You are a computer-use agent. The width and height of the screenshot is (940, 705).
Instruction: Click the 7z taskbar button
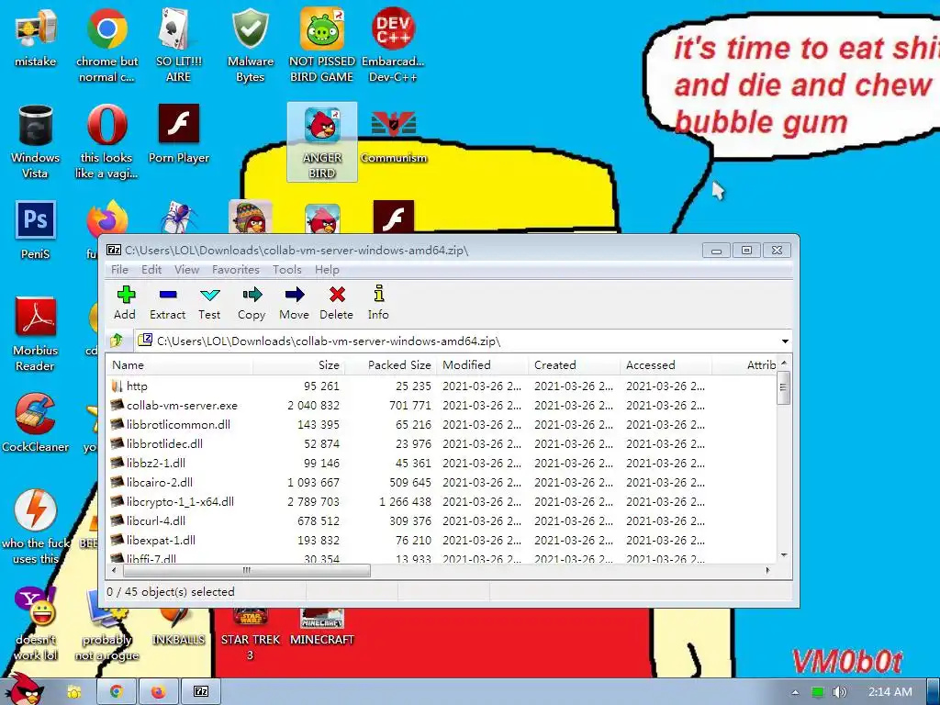(201, 691)
